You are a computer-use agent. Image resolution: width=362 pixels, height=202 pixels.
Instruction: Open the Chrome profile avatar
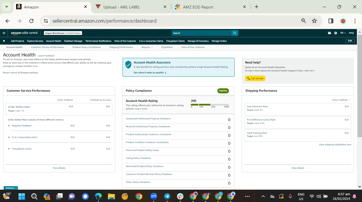343,21
